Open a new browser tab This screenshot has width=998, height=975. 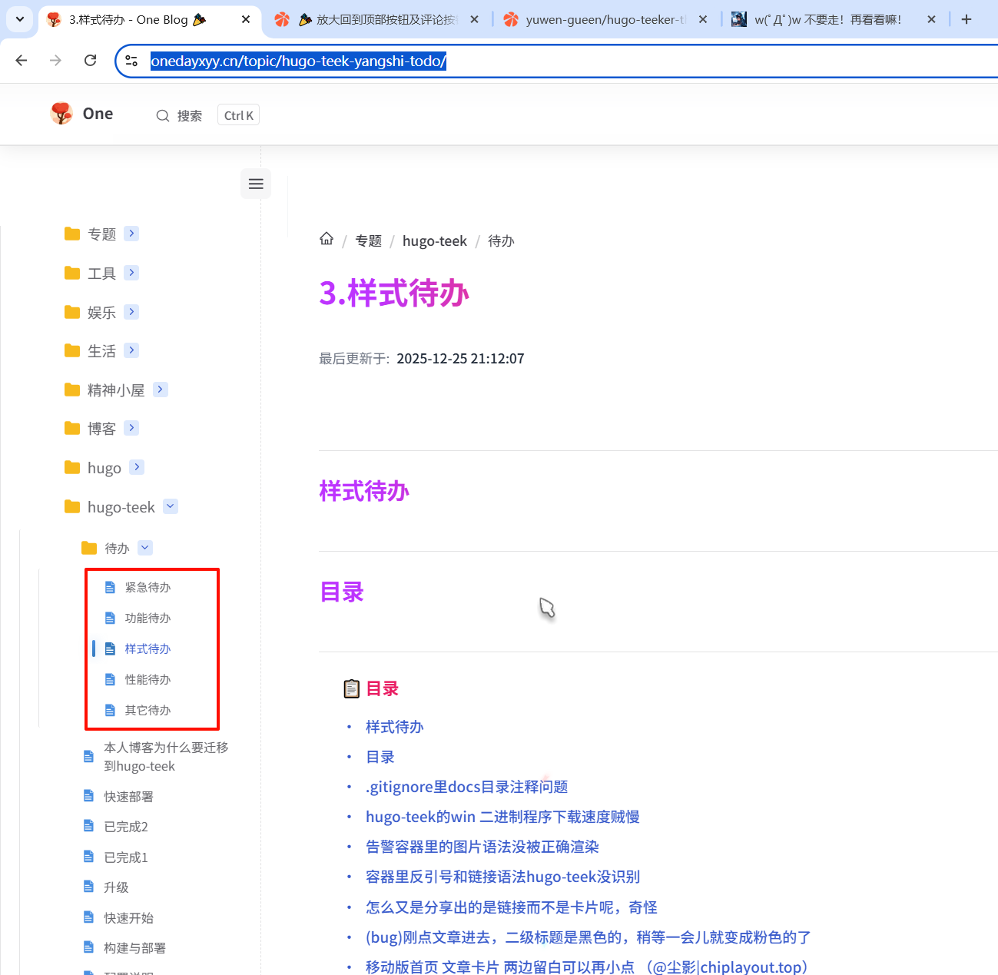967,19
